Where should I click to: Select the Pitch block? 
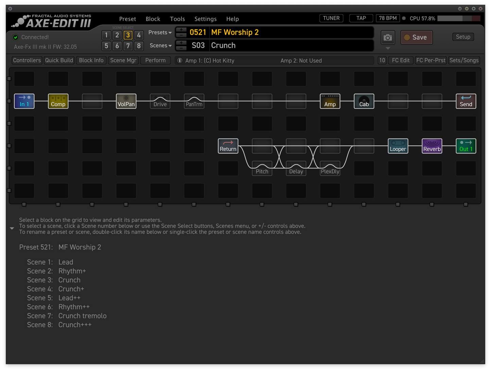coord(262,168)
